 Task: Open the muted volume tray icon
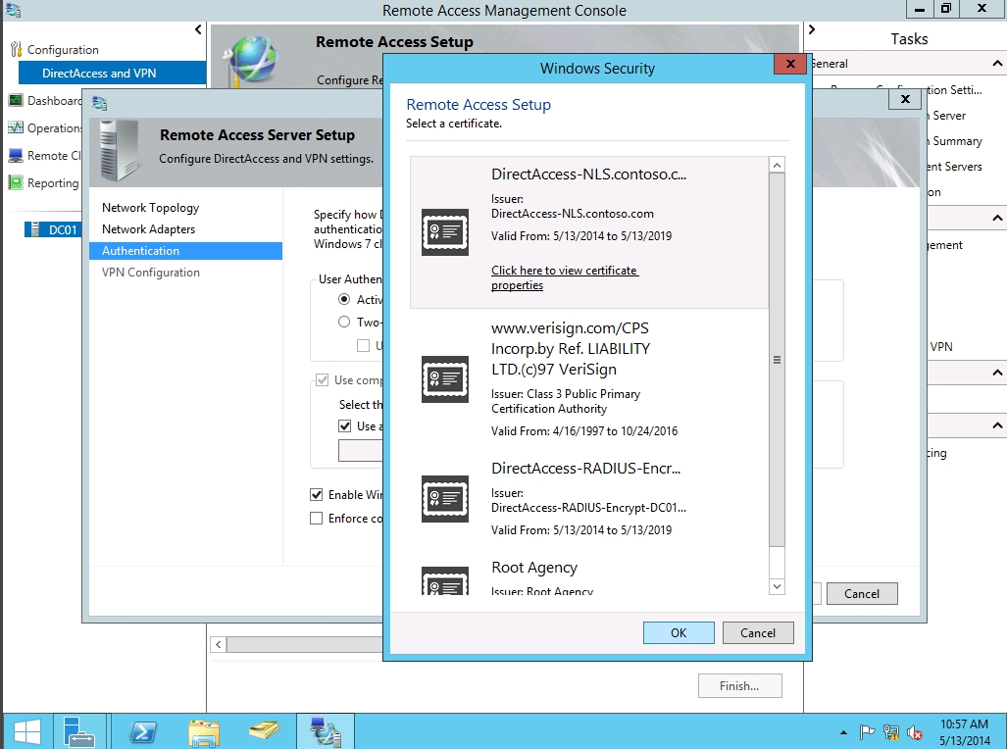point(915,731)
